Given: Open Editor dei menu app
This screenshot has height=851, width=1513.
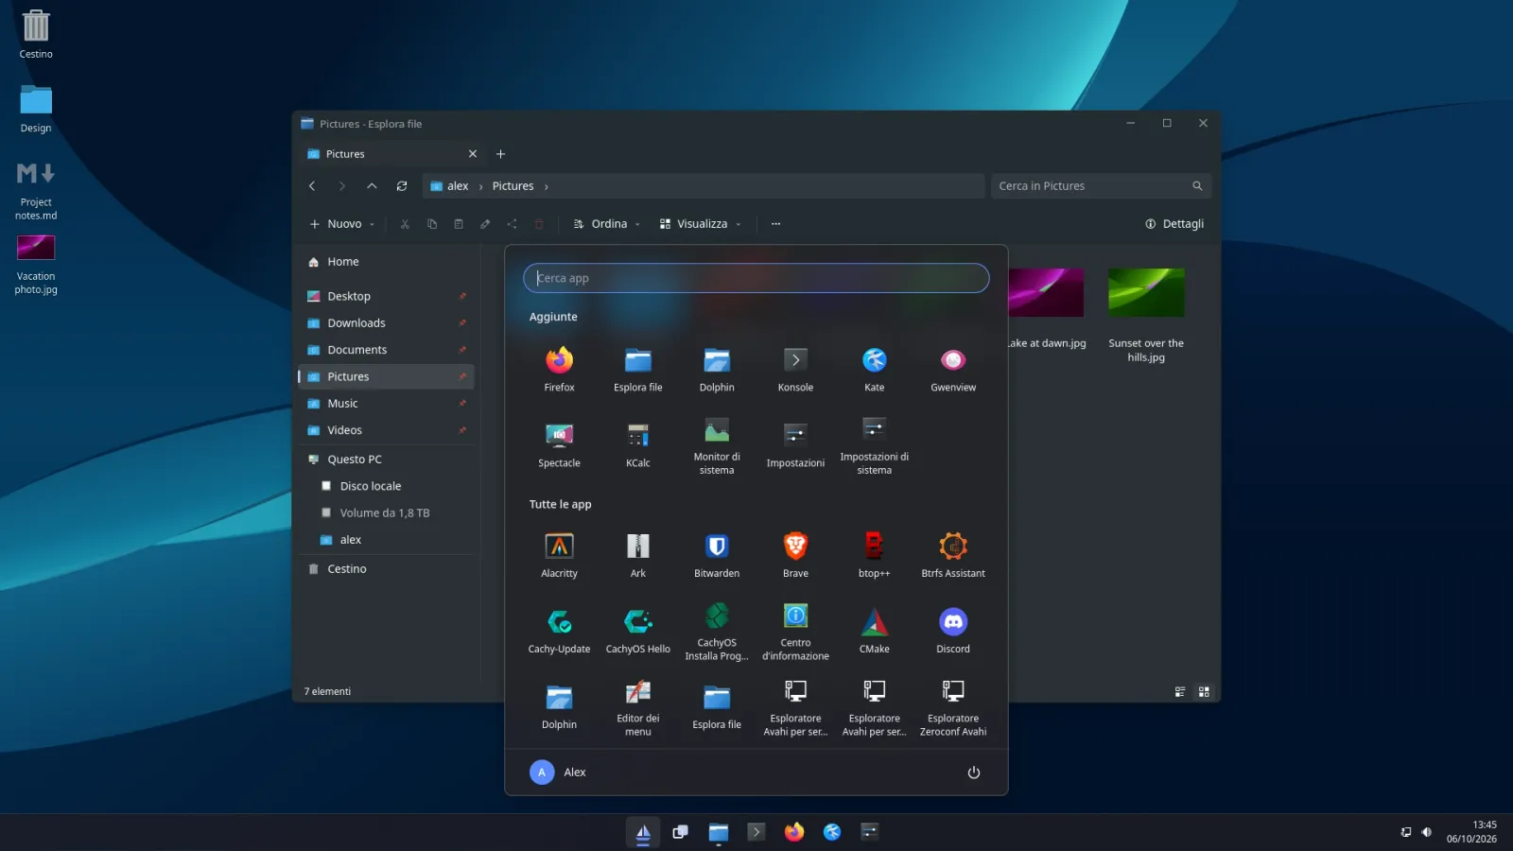Looking at the screenshot, I should tap(638, 708).
